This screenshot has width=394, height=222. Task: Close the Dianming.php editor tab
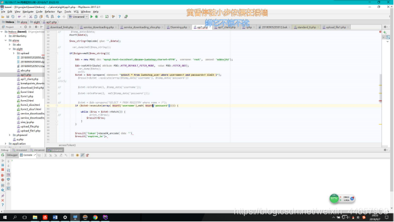pyautogui.click(x=189, y=27)
